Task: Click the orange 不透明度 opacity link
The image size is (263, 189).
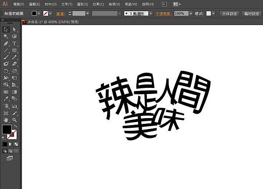Action: tap(163, 14)
